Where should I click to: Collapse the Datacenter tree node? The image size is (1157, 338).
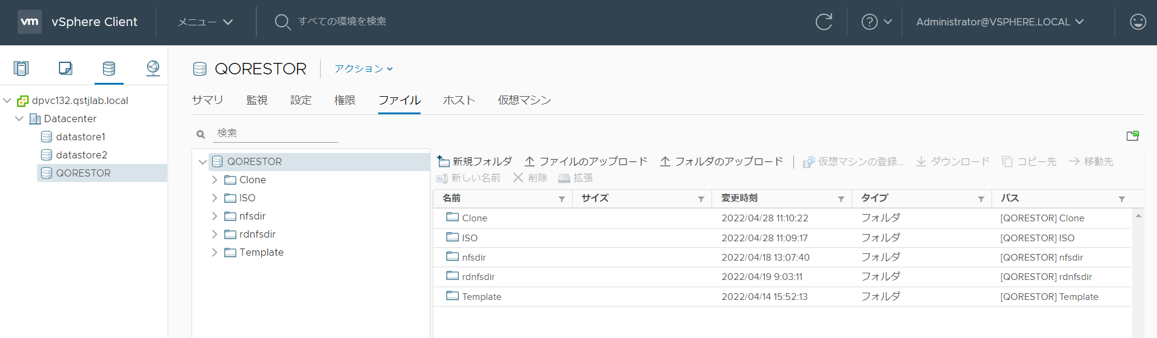[19, 119]
